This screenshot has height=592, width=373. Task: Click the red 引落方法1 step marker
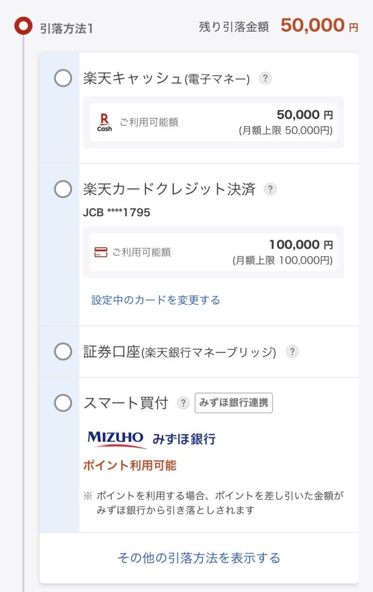coord(24,27)
